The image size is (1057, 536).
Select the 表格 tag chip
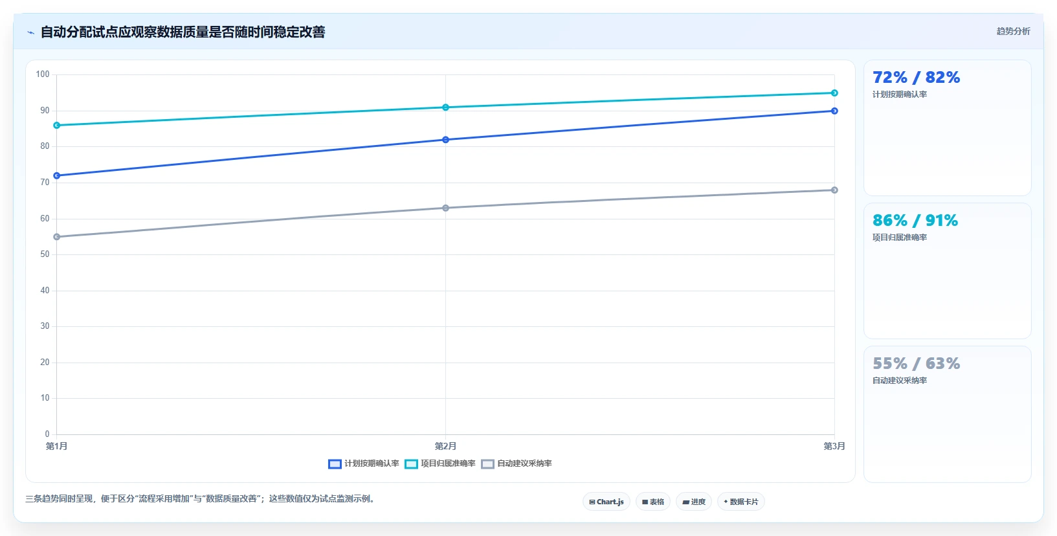coord(653,502)
